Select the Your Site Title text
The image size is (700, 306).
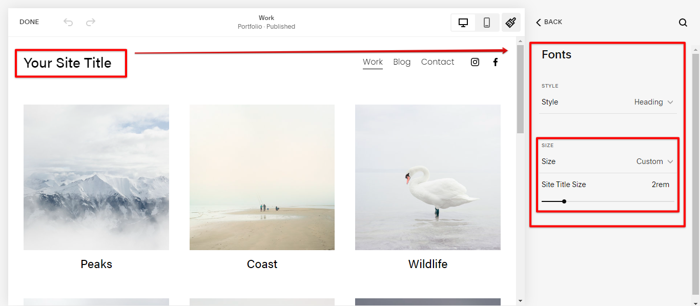68,63
